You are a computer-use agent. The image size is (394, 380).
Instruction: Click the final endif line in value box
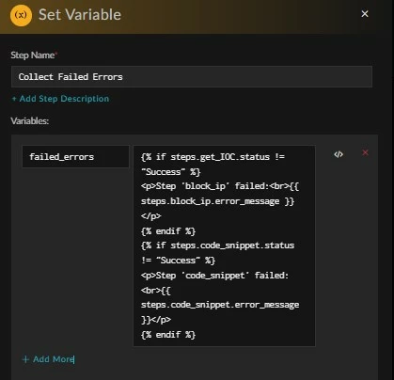168,335
